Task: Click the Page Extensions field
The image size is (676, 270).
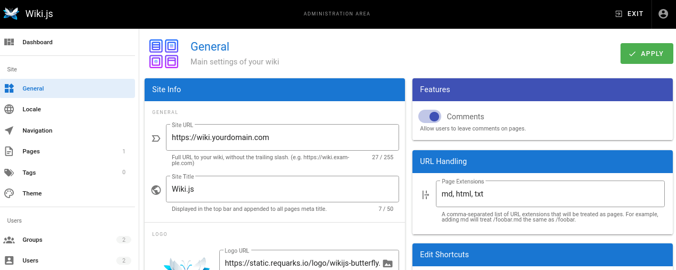Action: pos(550,194)
